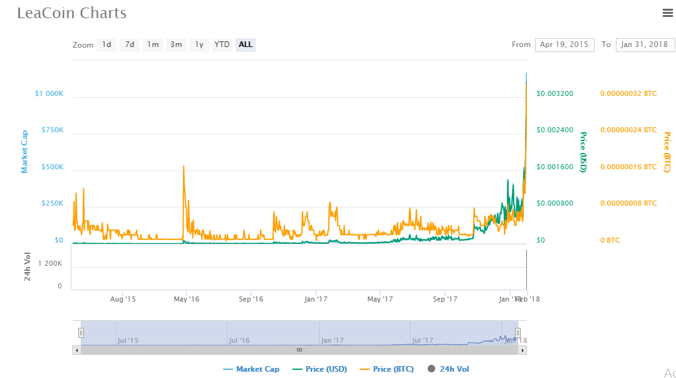676x378 pixels.
Task: Click the navigator scrollbar grip
Action: [x=299, y=350]
